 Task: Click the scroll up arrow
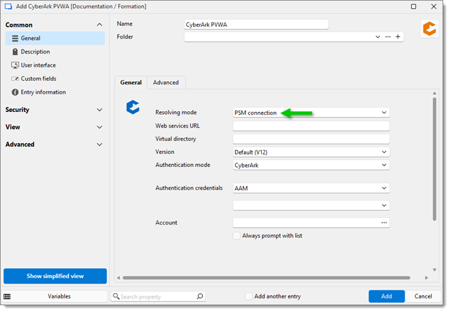[x=434, y=94]
